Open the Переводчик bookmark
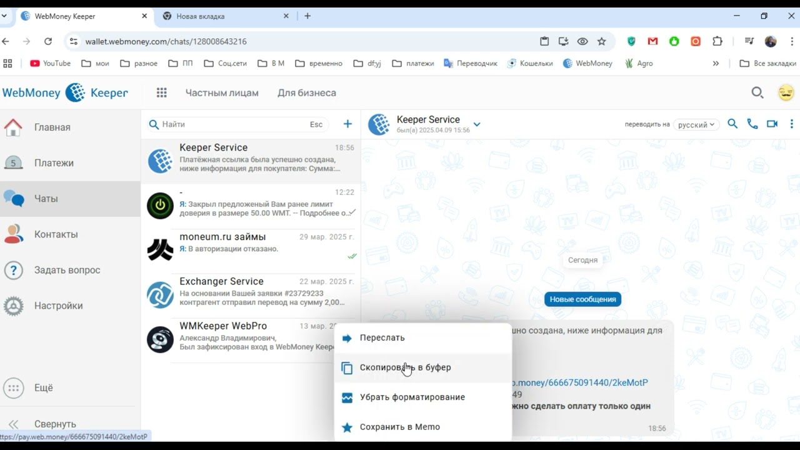 [471, 63]
